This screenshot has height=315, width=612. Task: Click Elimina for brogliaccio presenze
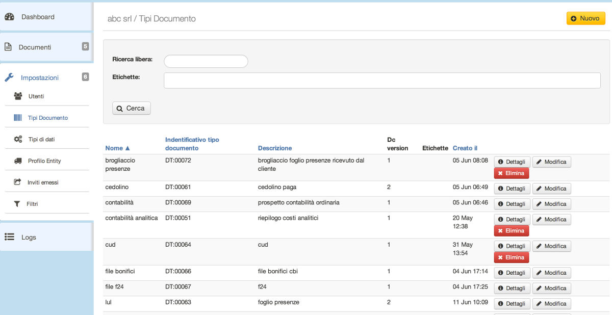(512, 173)
